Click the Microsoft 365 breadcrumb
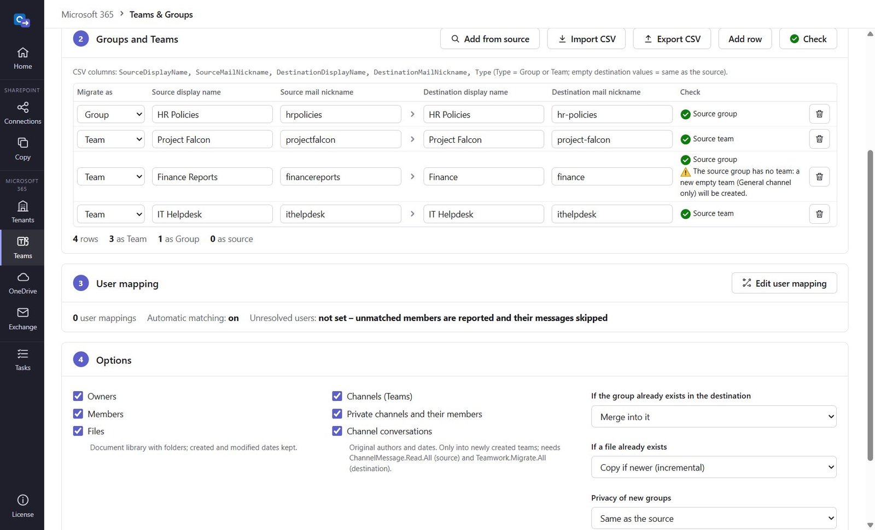This screenshot has width=875, height=530. click(x=87, y=14)
